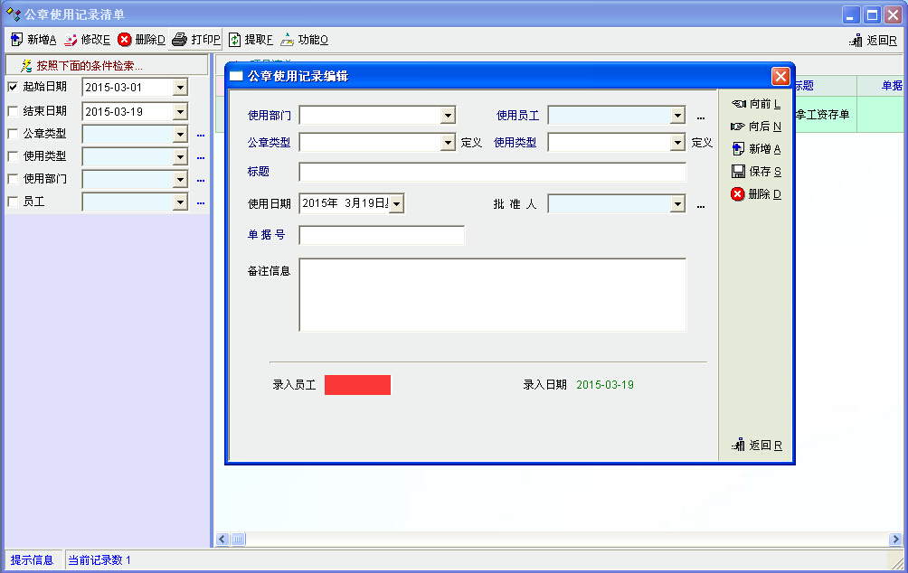This screenshot has width=908, height=573.
Task: Click the 修改 (Edit) toolbar icon
Action: (71, 40)
